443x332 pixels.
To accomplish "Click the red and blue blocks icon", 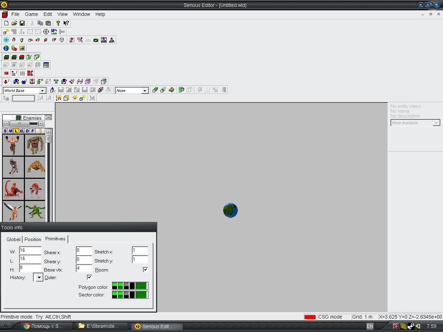I will coord(30,73).
